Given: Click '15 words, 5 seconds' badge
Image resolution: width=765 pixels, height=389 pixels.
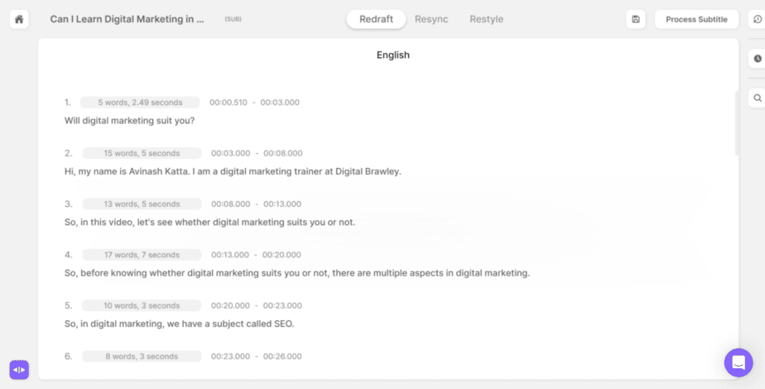Looking at the screenshot, I should click(142, 153).
